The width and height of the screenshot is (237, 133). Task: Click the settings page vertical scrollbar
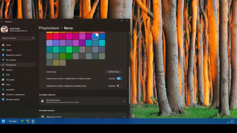(x=129, y=85)
